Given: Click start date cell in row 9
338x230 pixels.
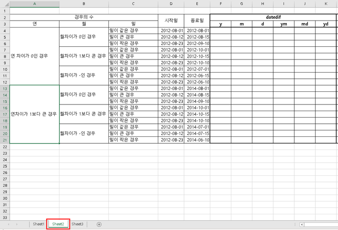Looking at the screenshot, I should 171,63.
